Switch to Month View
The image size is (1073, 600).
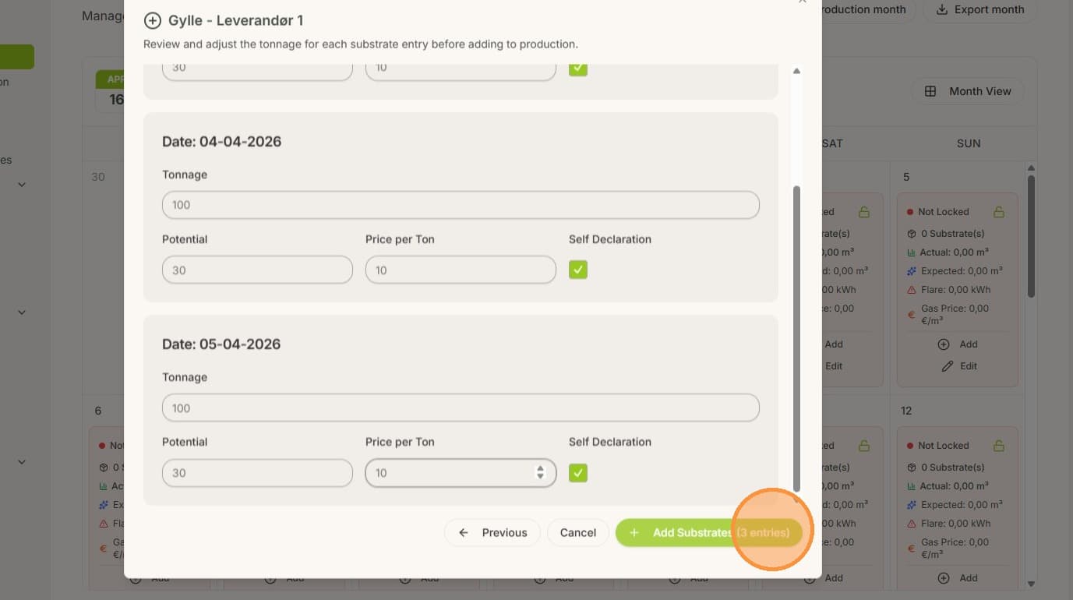click(968, 91)
